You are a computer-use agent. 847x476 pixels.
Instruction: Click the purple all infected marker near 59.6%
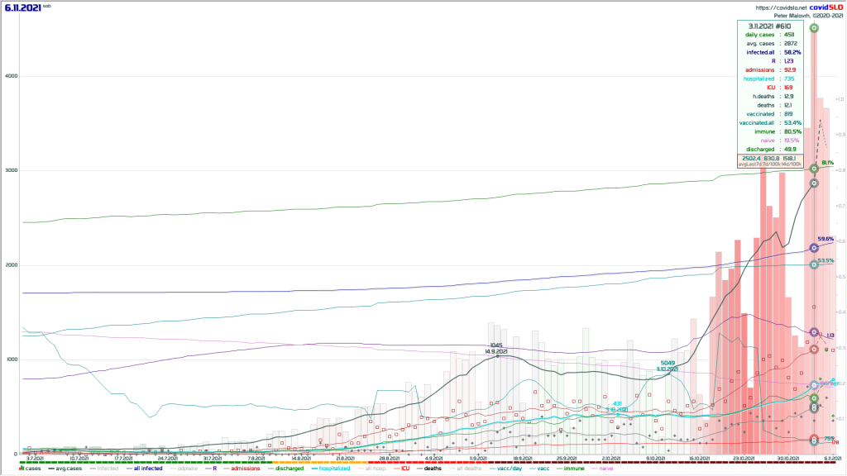click(814, 247)
